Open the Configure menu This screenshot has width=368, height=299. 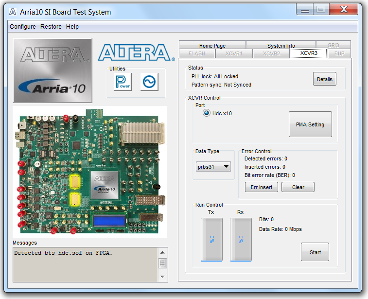(23, 27)
